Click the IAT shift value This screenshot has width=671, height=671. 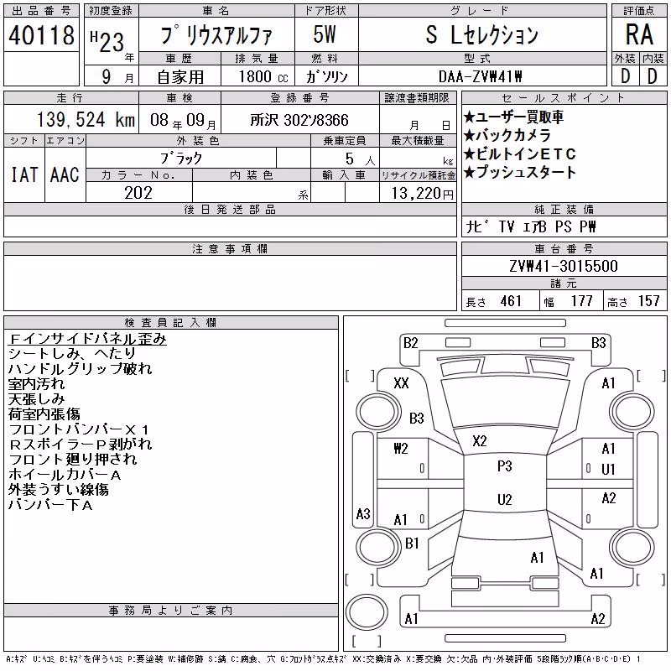[24, 174]
